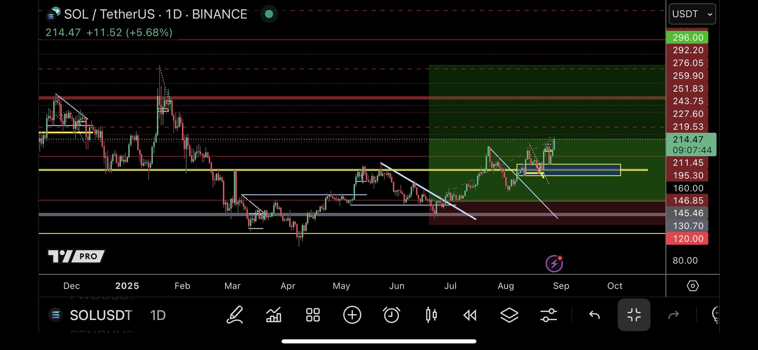758x350 pixels.
Task: Tap the green market status dot
Action: (269, 14)
